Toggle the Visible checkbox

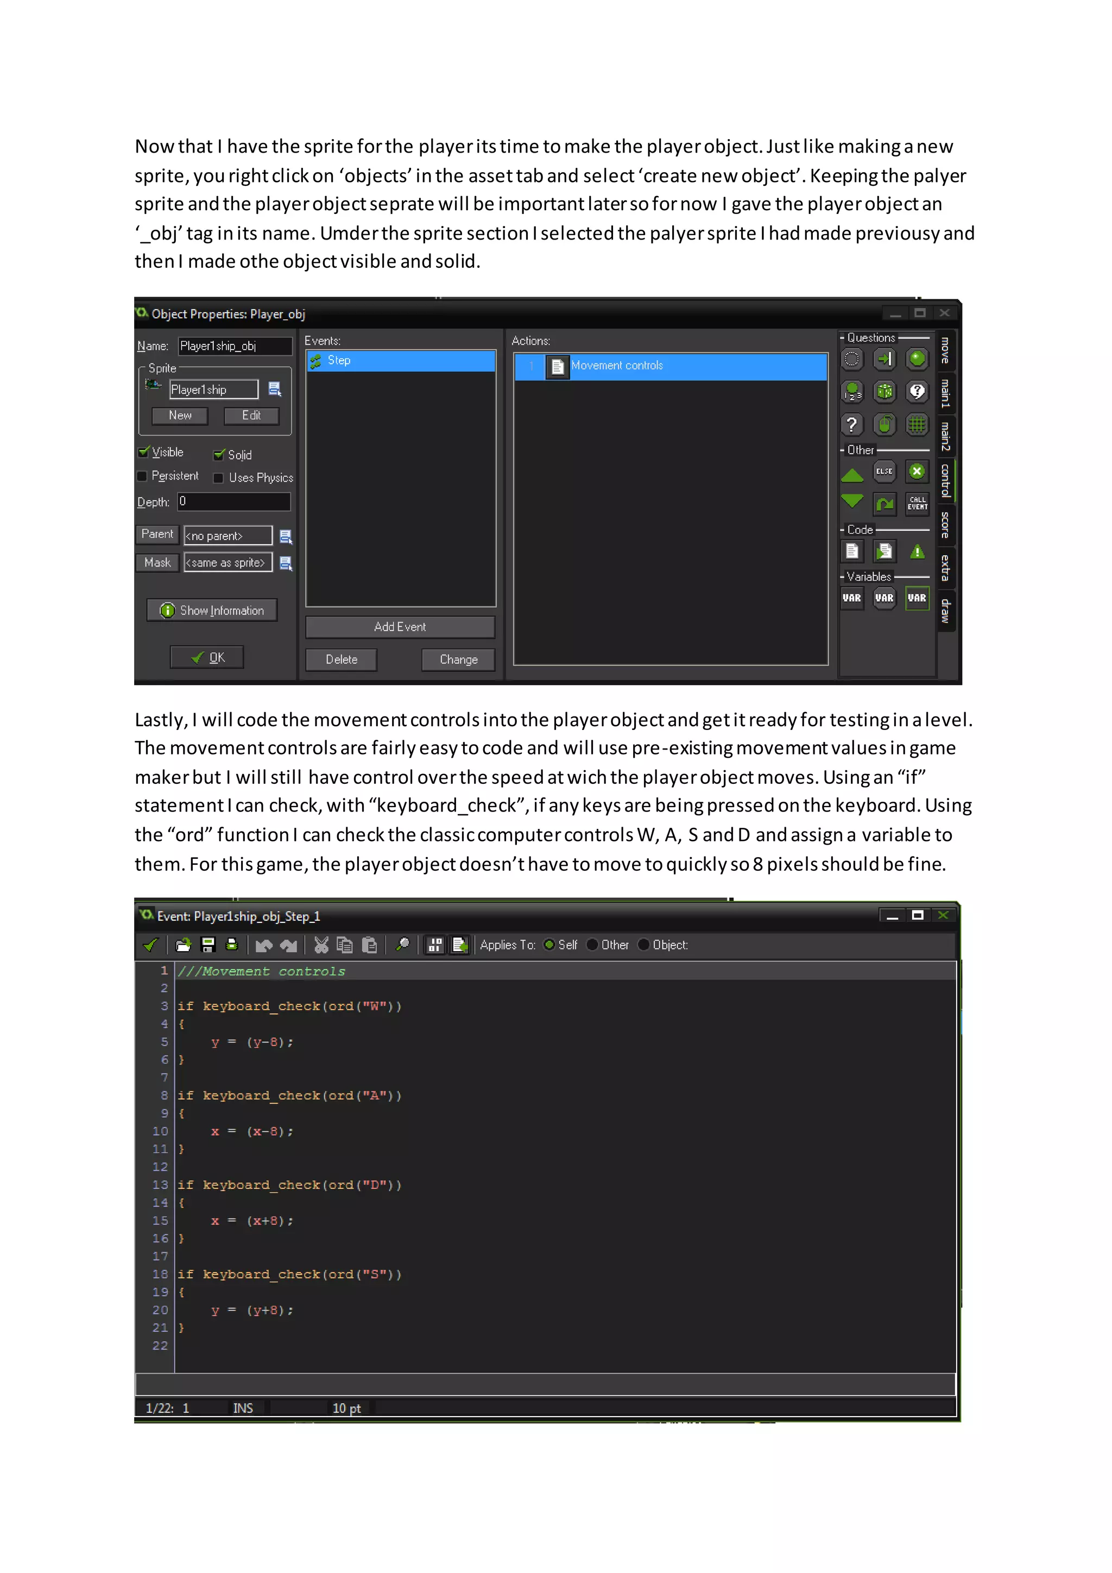click(144, 452)
